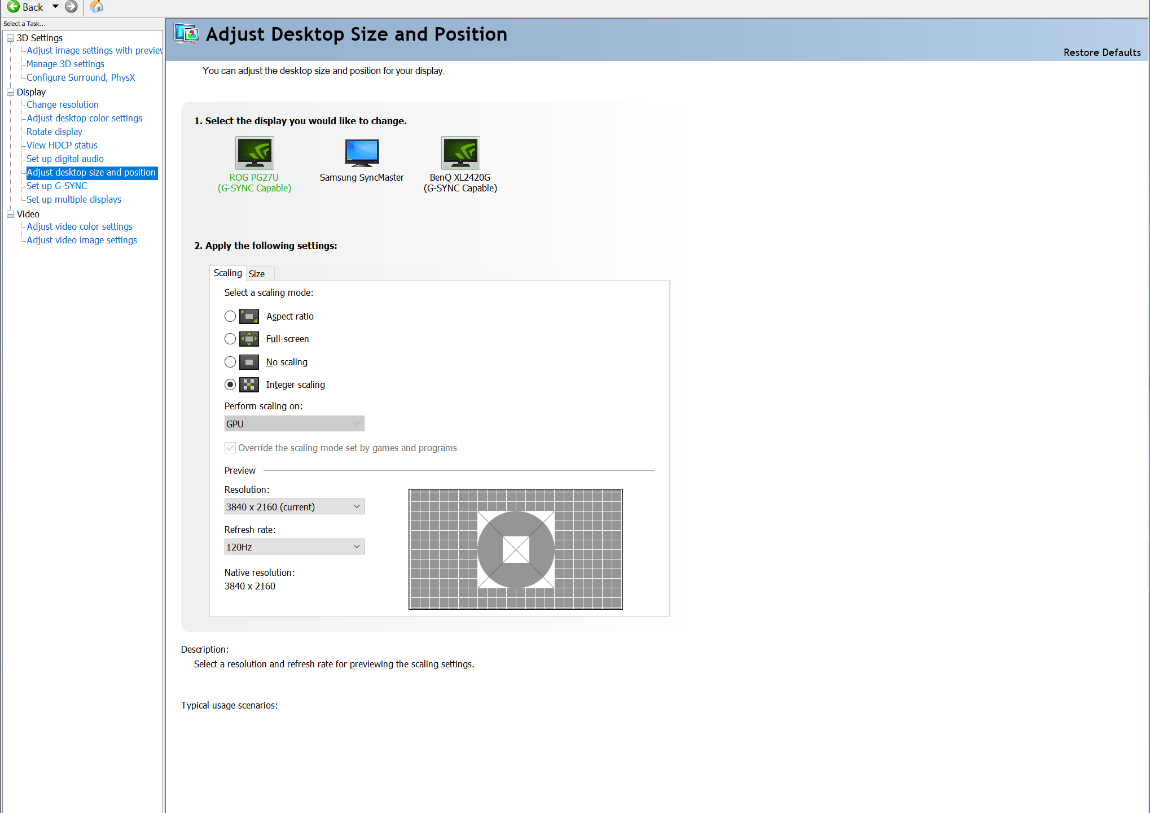The height and width of the screenshot is (813, 1150).
Task: Open Set up G-SYNC task
Action: [57, 186]
